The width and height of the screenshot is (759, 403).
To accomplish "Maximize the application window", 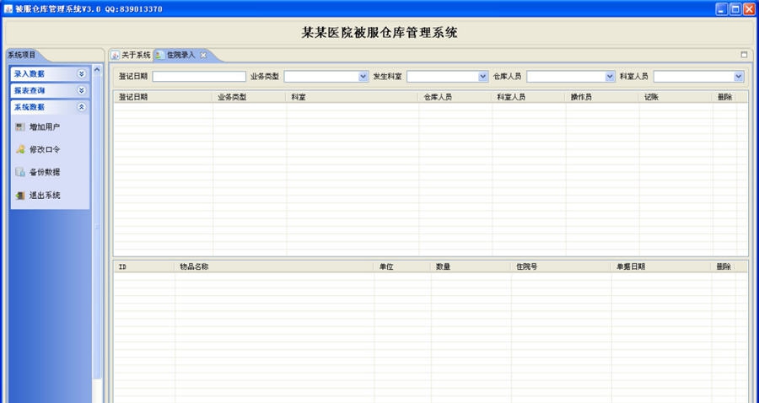I will point(735,8).
